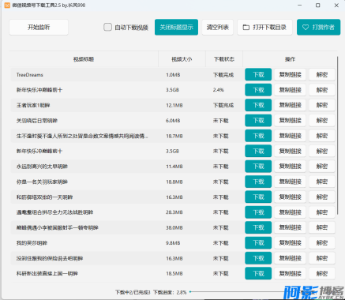Download the 我的英莎明眸 video
This screenshot has width=345, height=300.
click(258, 242)
